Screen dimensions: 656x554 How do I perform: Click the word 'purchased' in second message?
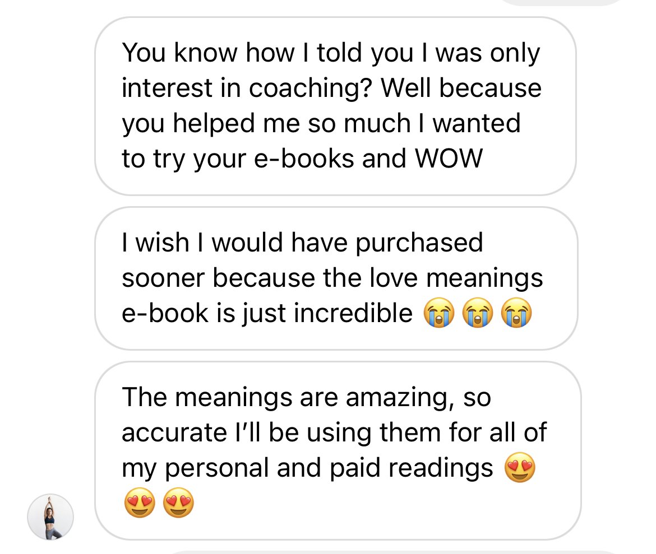coord(419,243)
